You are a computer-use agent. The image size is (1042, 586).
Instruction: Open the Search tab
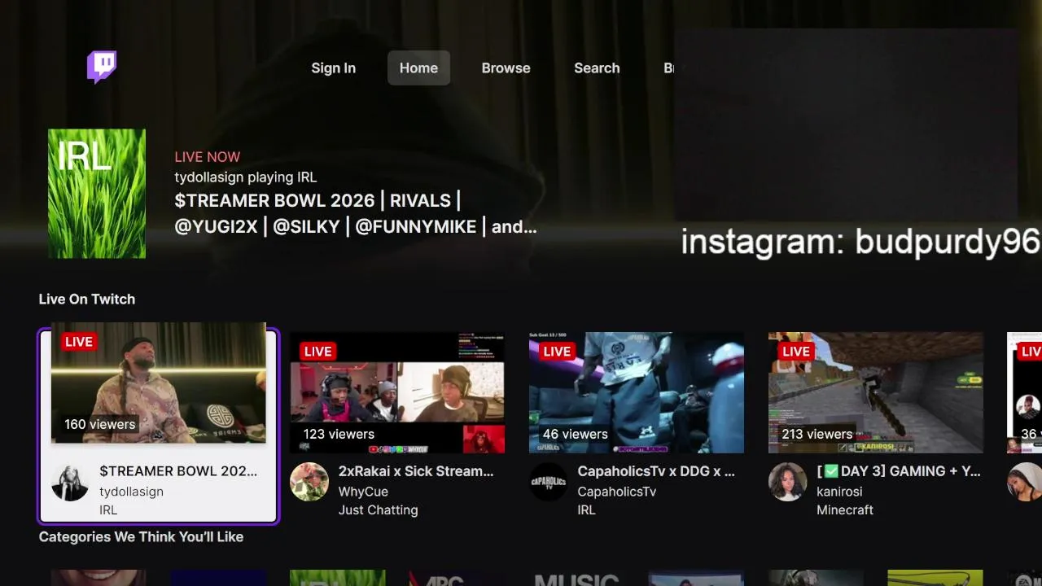tap(597, 68)
